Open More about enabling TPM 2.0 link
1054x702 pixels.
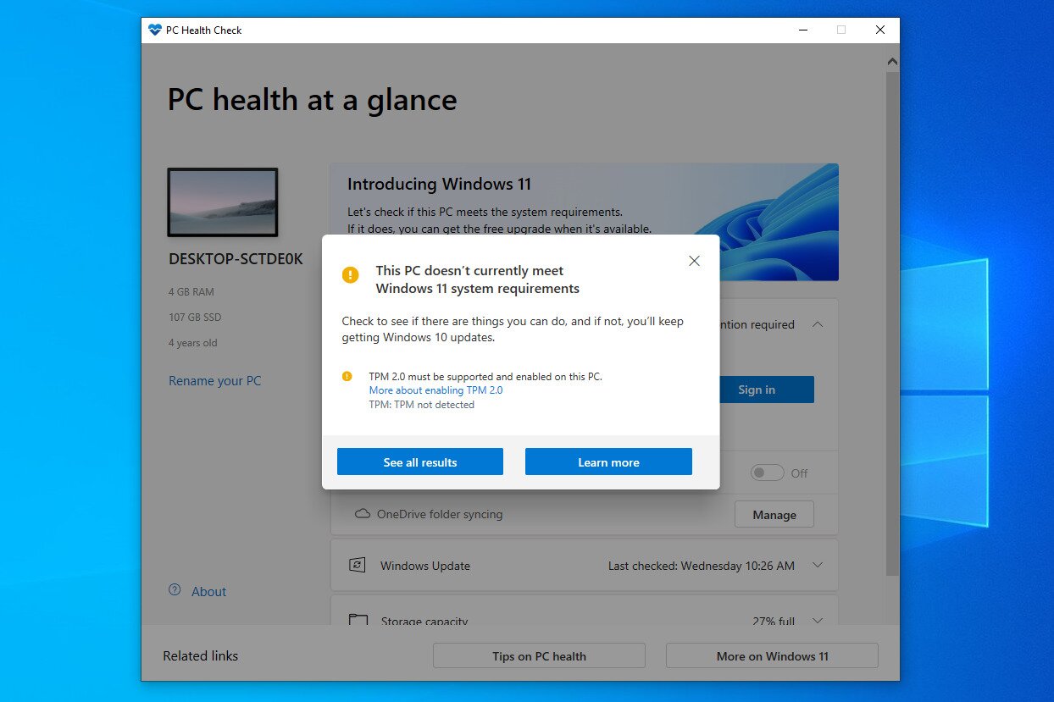pyautogui.click(x=435, y=390)
